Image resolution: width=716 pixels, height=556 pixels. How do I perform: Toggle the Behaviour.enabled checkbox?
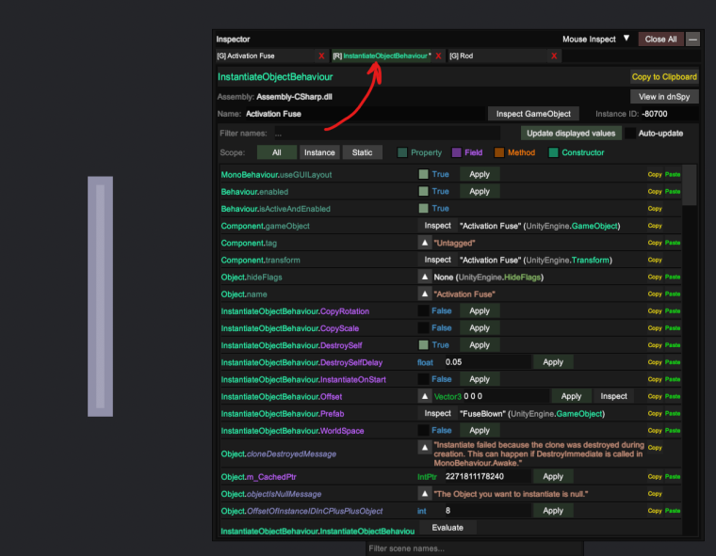423,192
